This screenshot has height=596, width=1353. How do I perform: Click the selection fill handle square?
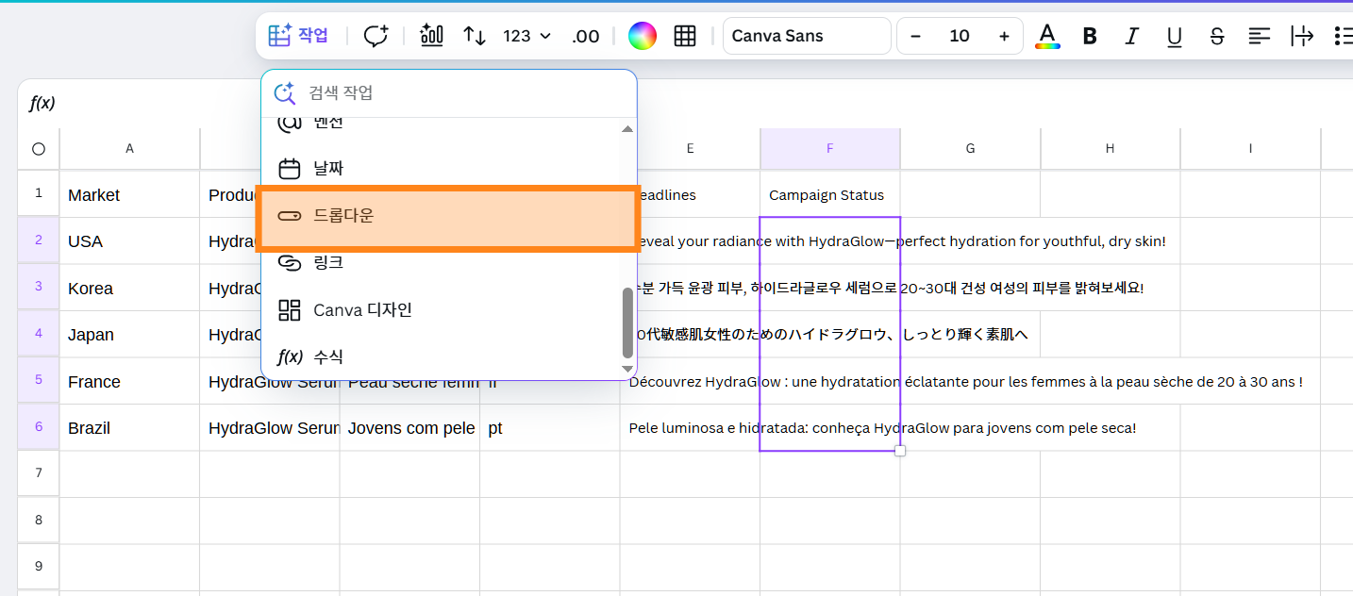point(900,451)
